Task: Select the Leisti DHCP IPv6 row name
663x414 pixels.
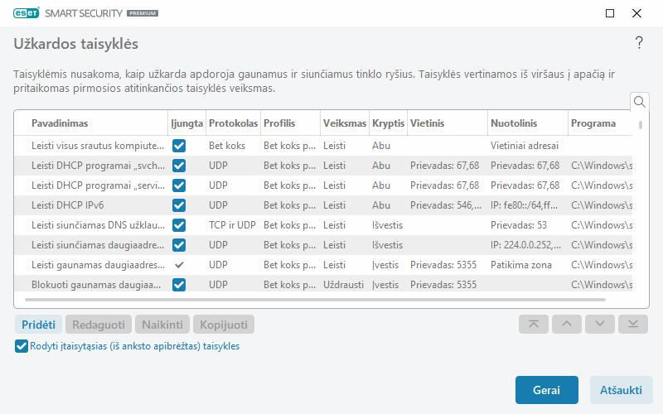Action: coord(68,205)
